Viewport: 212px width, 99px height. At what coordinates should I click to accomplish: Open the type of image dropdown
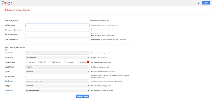click(x=57, y=67)
